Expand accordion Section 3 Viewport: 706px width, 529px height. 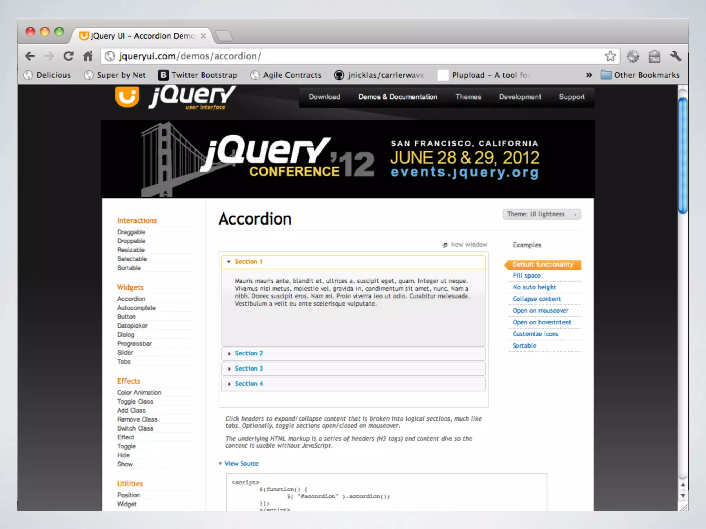(249, 369)
